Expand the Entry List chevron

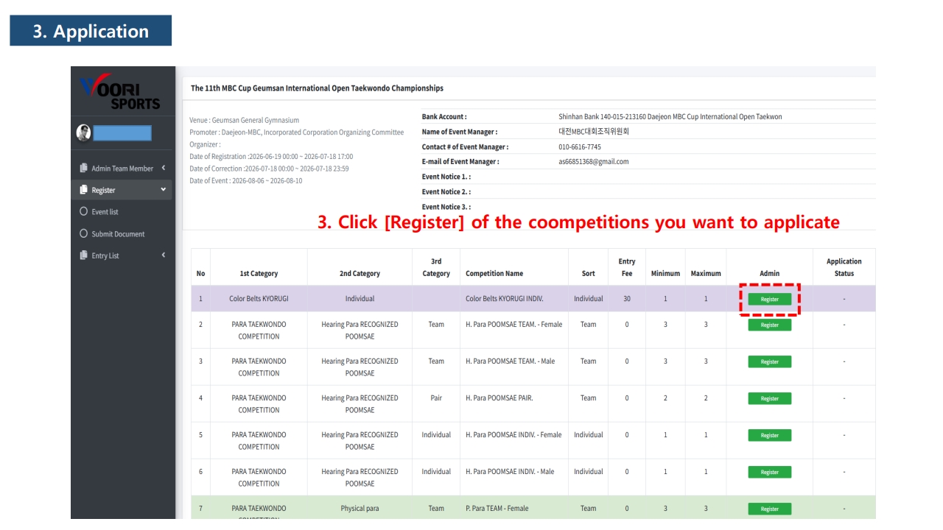pos(163,255)
